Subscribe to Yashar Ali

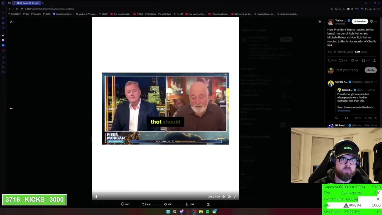pos(360,21)
